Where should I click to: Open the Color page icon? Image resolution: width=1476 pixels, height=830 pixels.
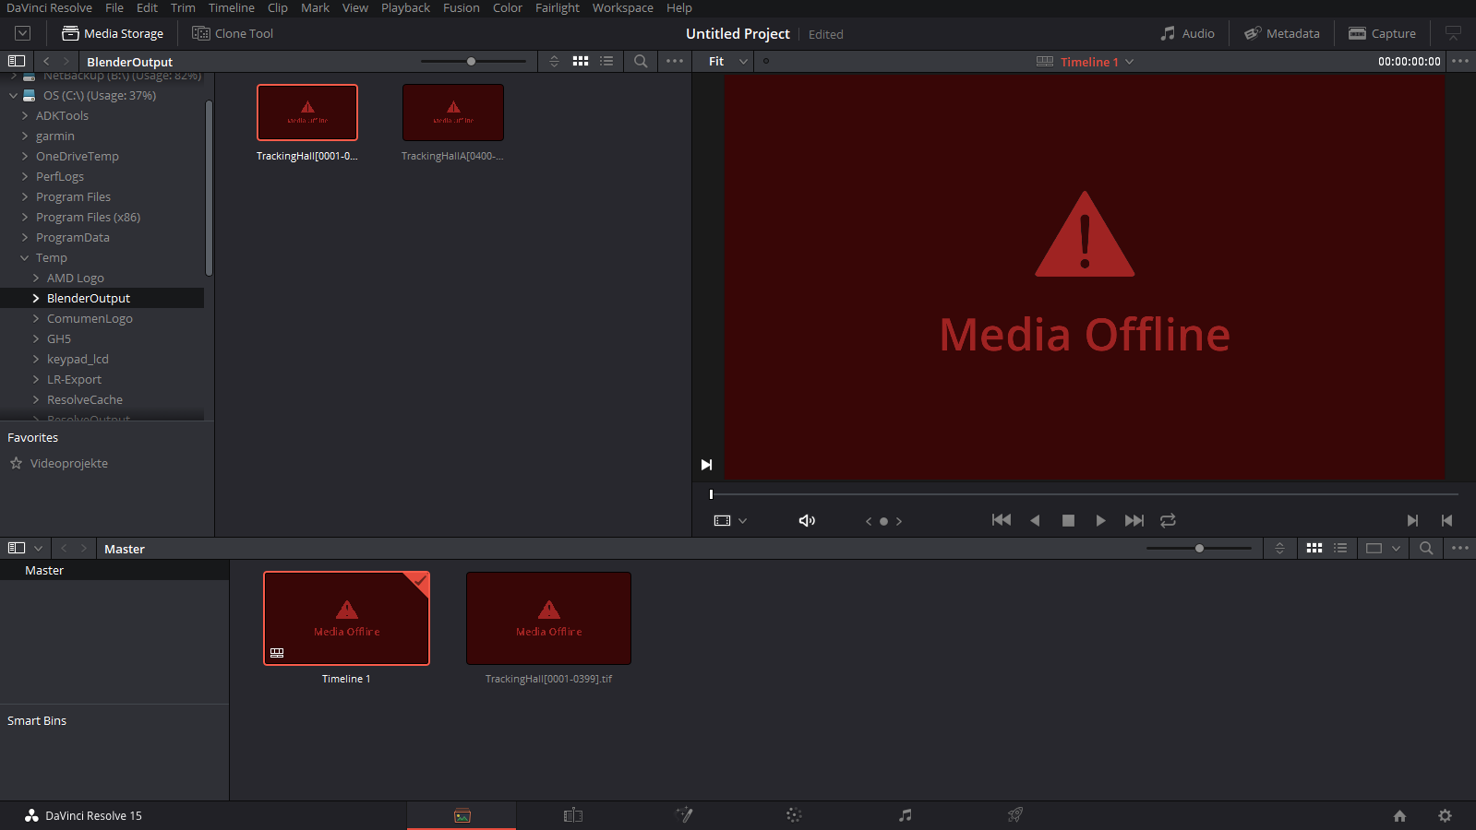(x=794, y=815)
